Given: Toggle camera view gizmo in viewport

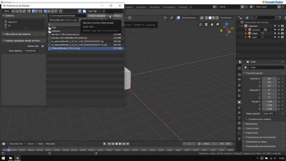Looking at the screenshot, I should tap(206, 24).
